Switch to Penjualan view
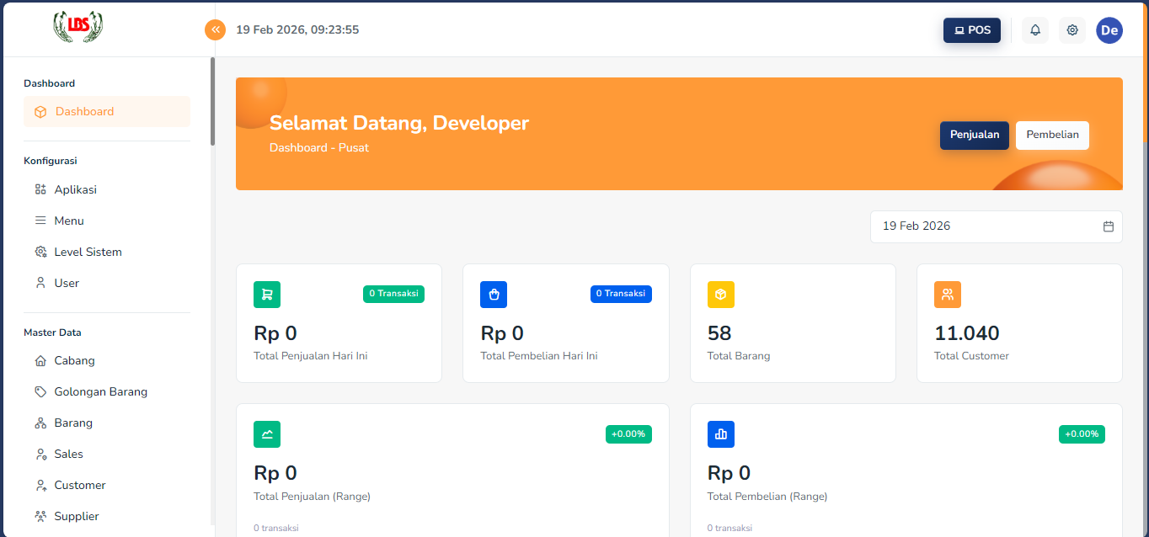Image resolution: width=1149 pixels, height=537 pixels. point(975,135)
